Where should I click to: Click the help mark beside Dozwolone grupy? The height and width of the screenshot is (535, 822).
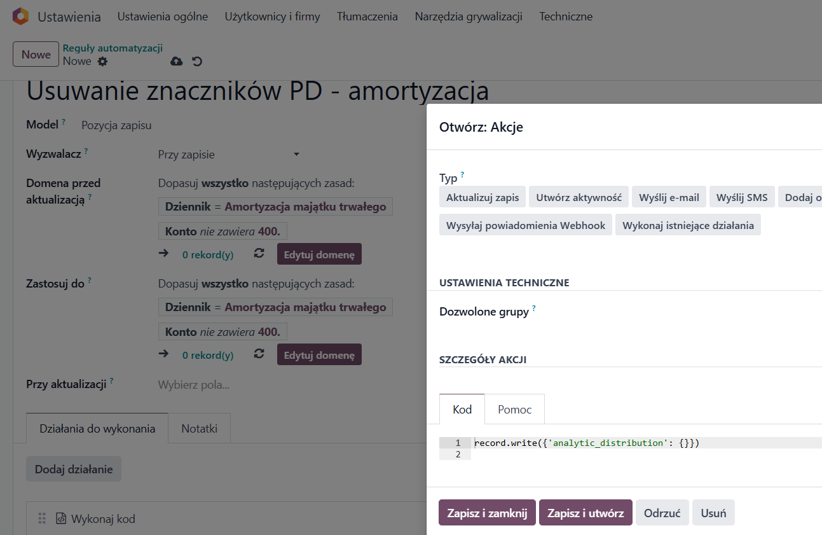[533, 308]
